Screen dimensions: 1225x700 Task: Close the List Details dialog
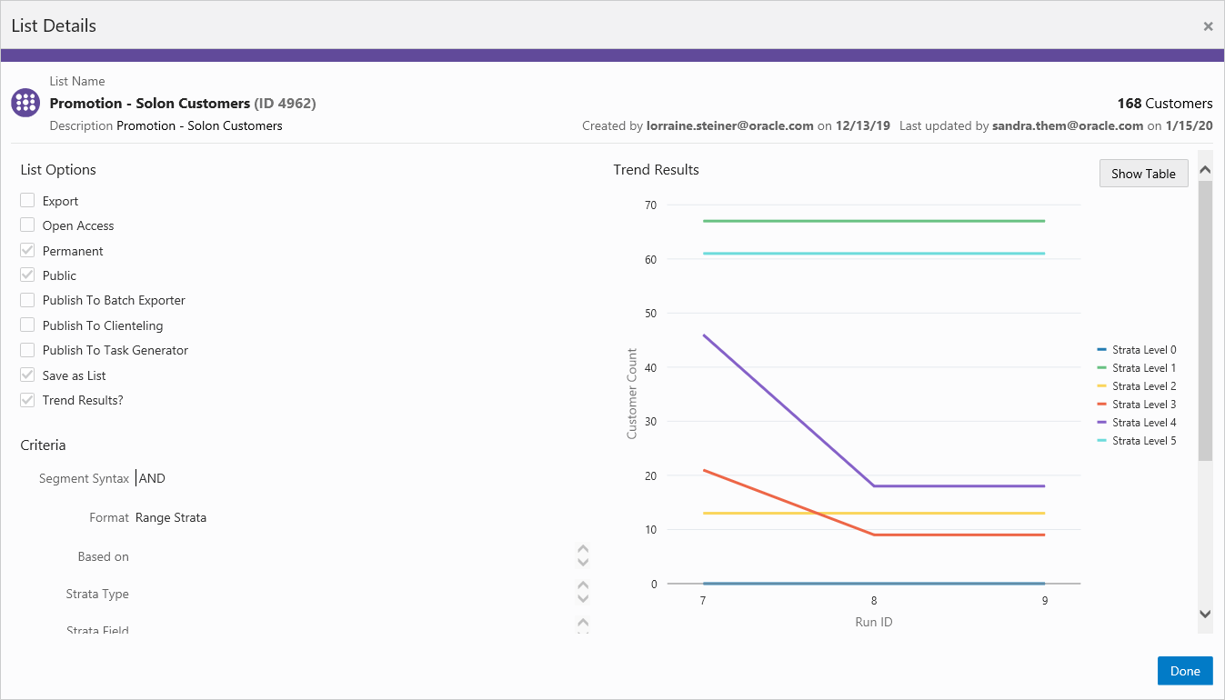coord(1208,26)
